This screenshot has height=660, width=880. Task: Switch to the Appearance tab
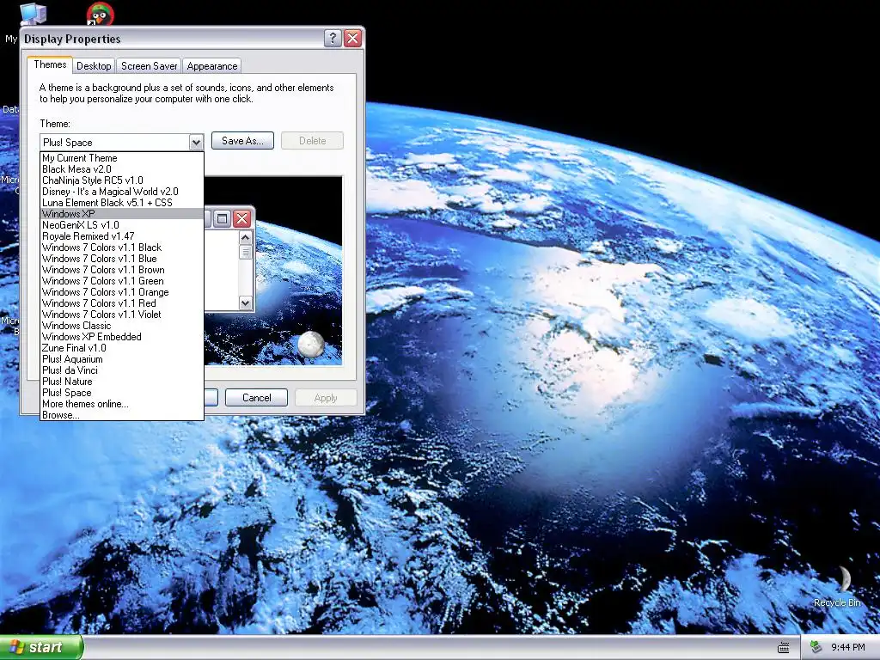(212, 66)
